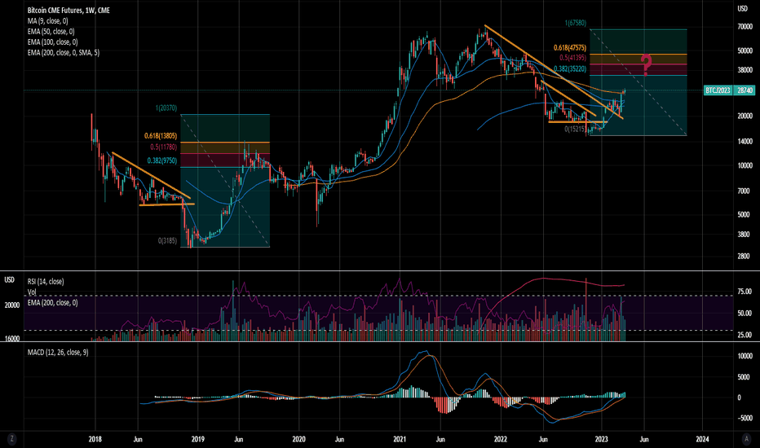Select the EMA (50, close, 0) legend
Image resolution: width=760 pixels, height=448 pixels.
coord(51,32)
